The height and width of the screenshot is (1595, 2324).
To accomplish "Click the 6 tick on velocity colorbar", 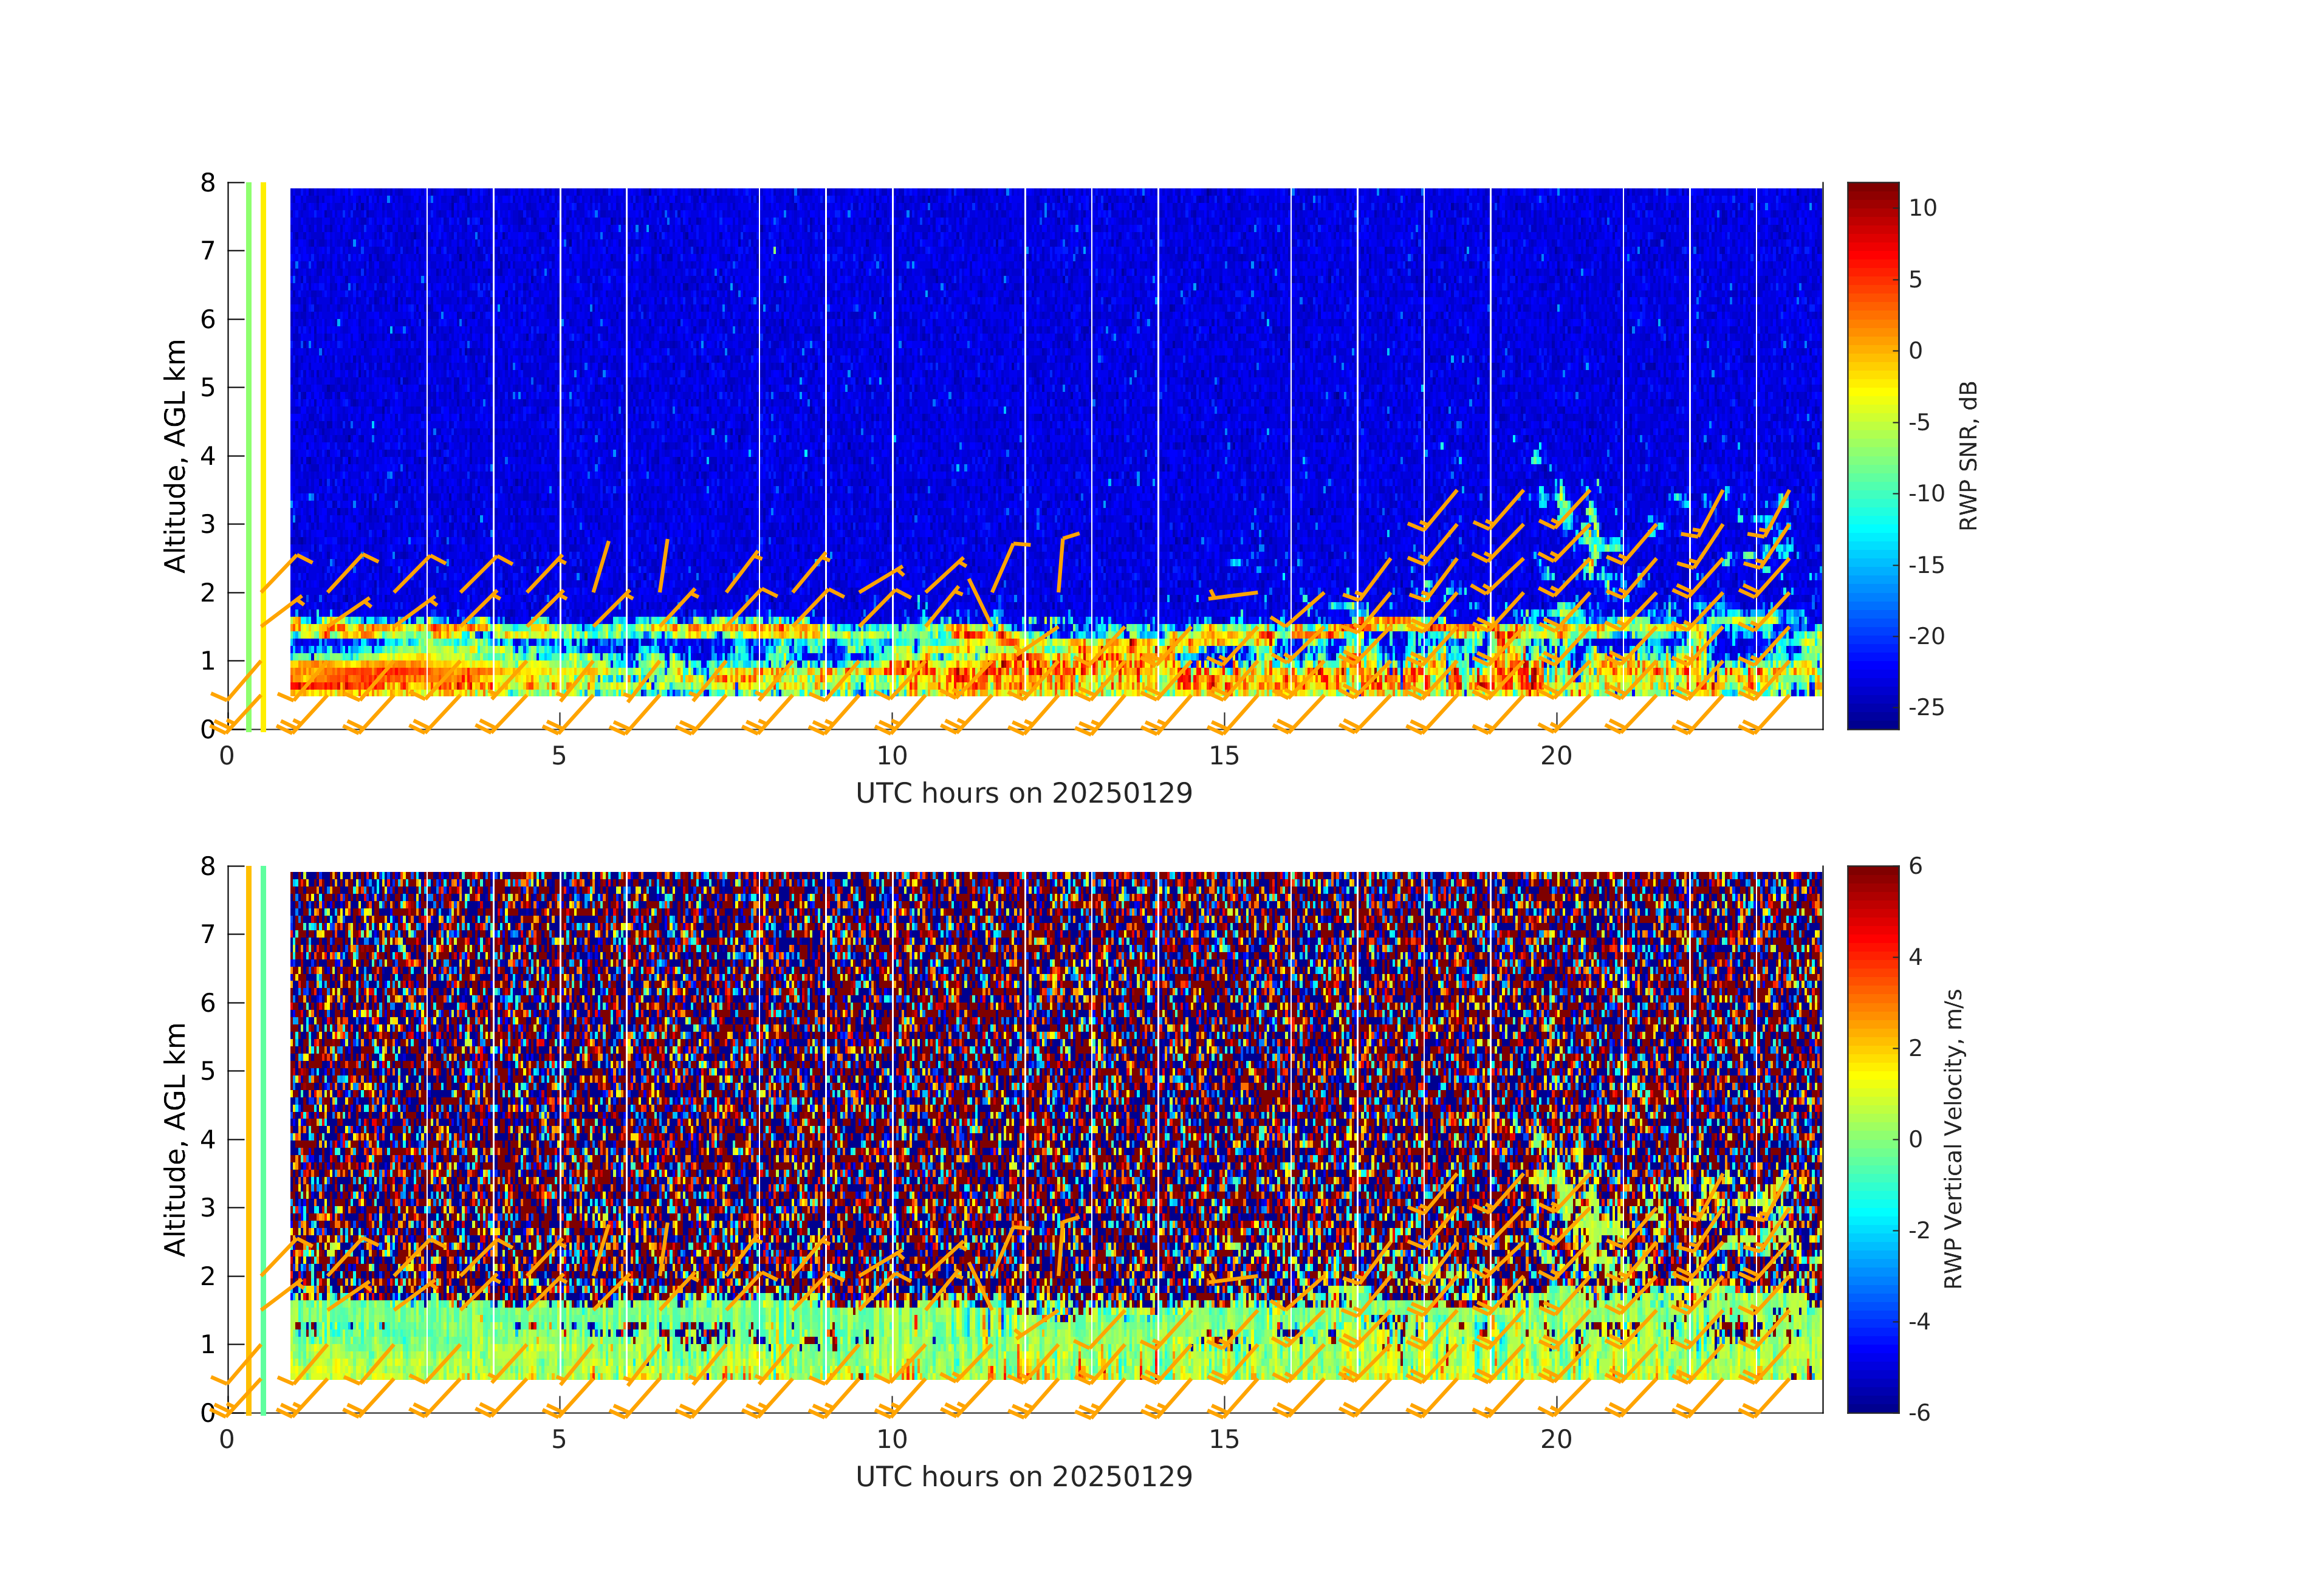I will (x=1915, y=866).
